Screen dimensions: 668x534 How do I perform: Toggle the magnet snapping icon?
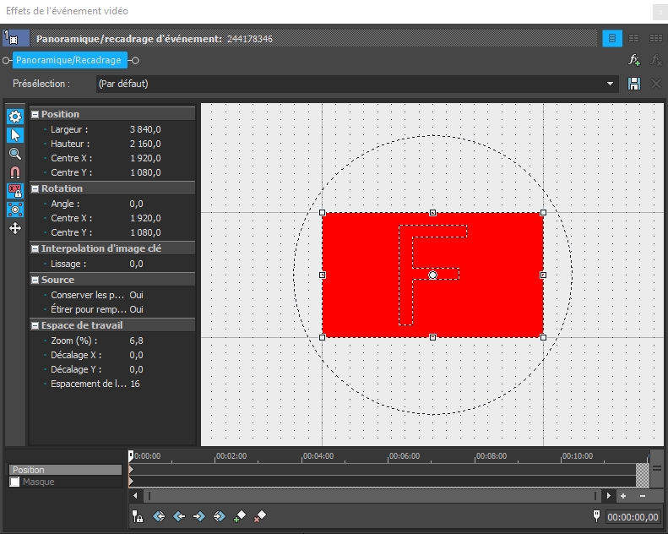(x=15, y=172)
